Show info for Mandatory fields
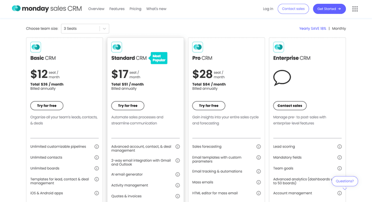This screenshot has height=202, width=372. click(x=339, y=157)
